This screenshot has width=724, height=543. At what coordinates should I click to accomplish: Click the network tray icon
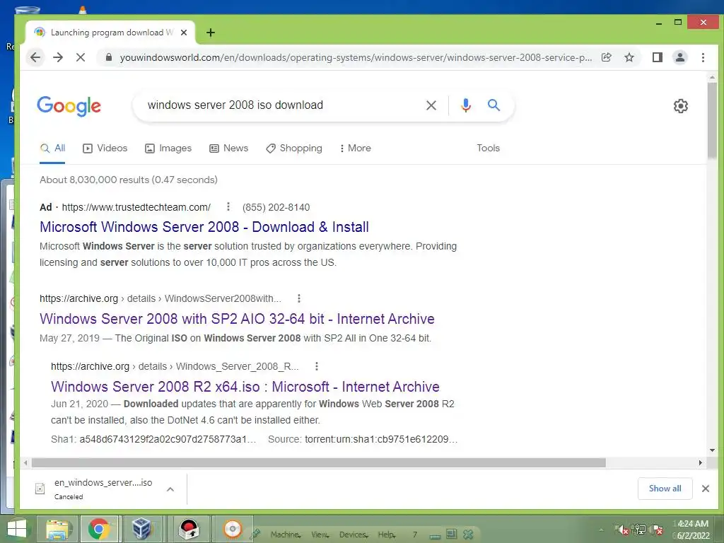click(640, 530)
